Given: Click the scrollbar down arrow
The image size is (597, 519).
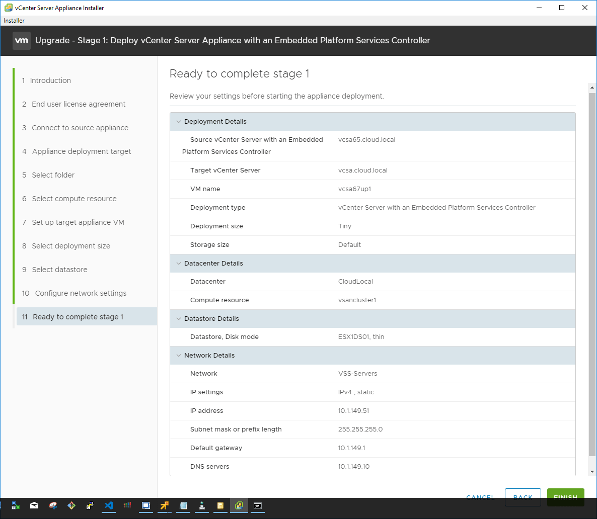Looking at the screenshot, I should coord(592,472).
